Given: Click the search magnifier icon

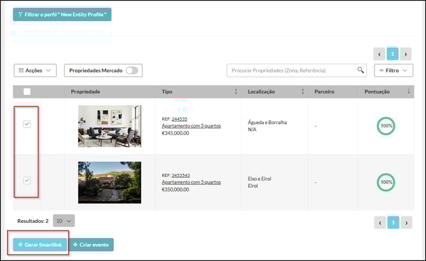Looking at the screenshot, I should (361, 70).
